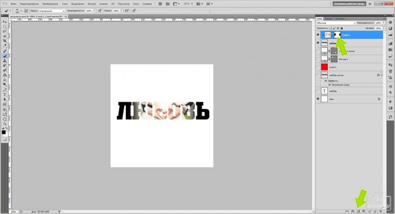Select the Pen tool
The image size is (395, 214).
5,90
